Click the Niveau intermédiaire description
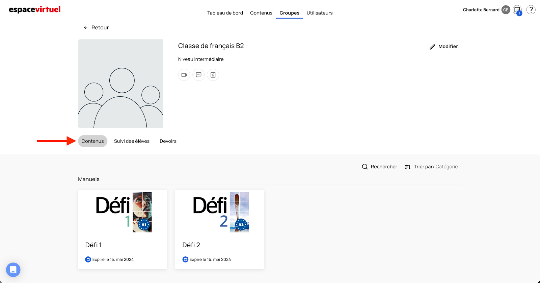 point(201,59)
